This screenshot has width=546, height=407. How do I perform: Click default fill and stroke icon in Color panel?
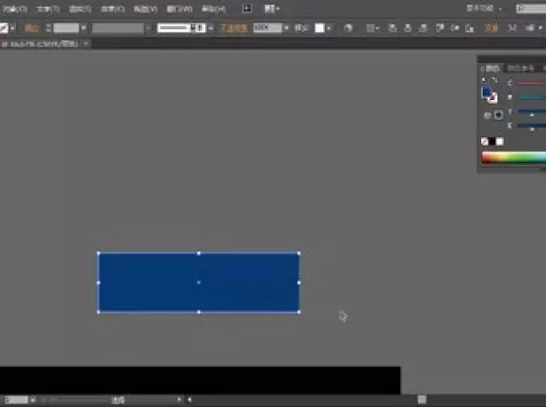point(484,80)
